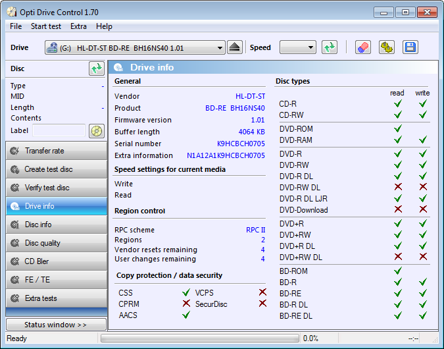The width and height of the screenshot is (444, 349).
Task: Click the product value BD-RE BH16NS40
Action: [x=235, y=108]
